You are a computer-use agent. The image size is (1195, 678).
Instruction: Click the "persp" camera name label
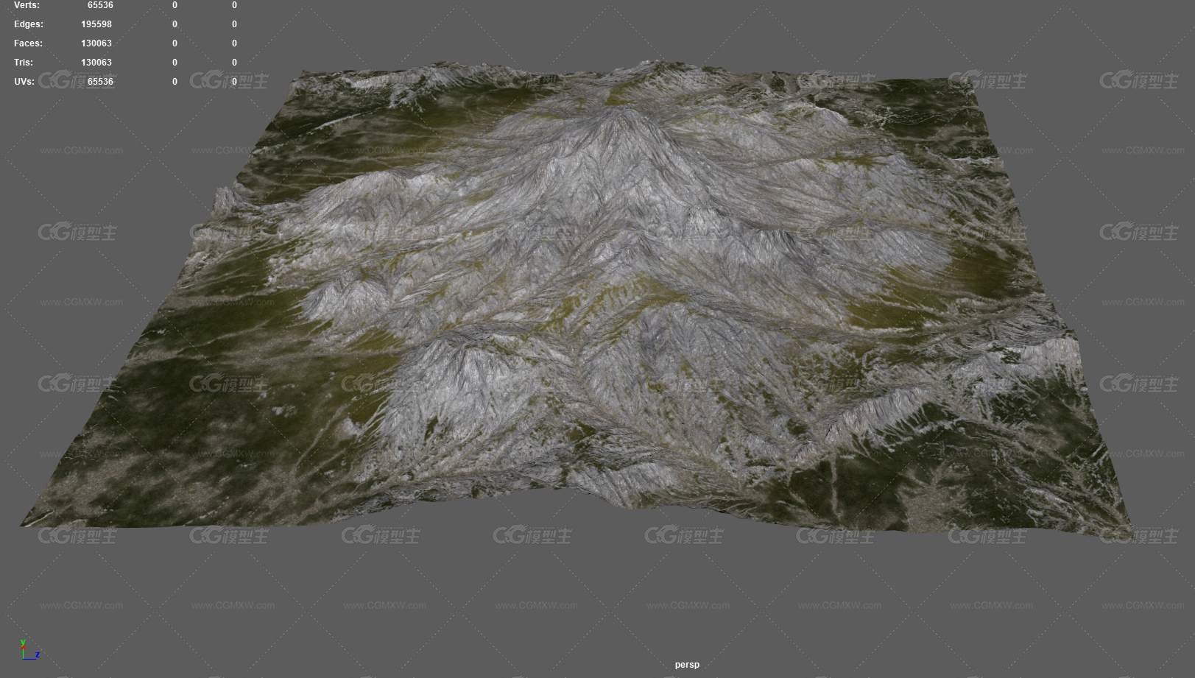click(x=687, y=665)
